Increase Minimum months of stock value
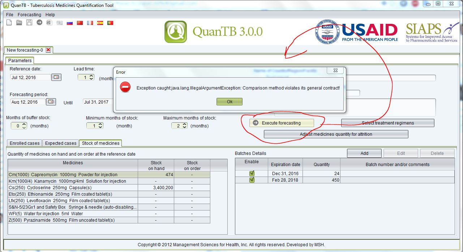463x252 pixels. click(x=100, y=124)
